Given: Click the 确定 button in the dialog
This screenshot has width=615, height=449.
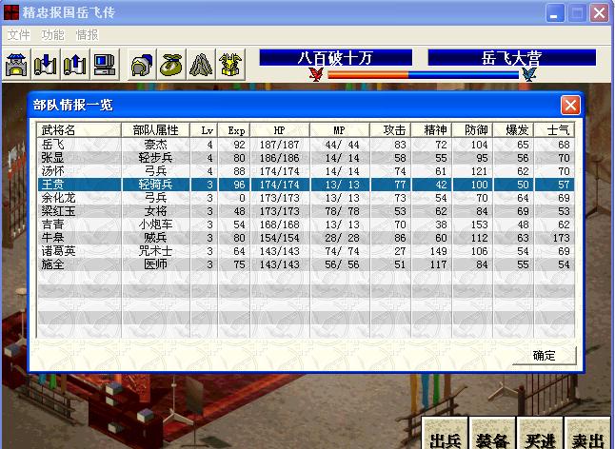Looking at the screenshot, I should (x=544, y=356).
